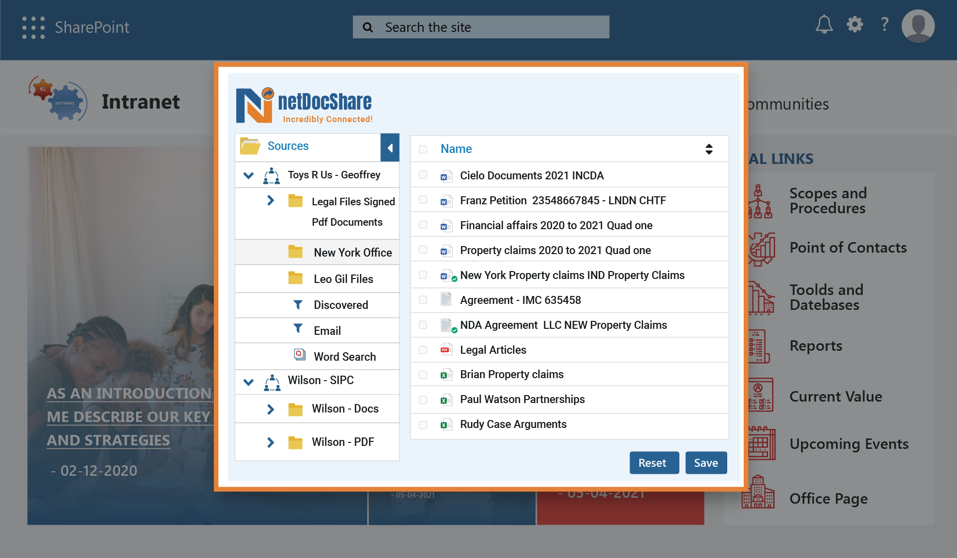Screen dimensions: 957x558
Task: Expand the Legal Files Signed folder
Action: 271,200
